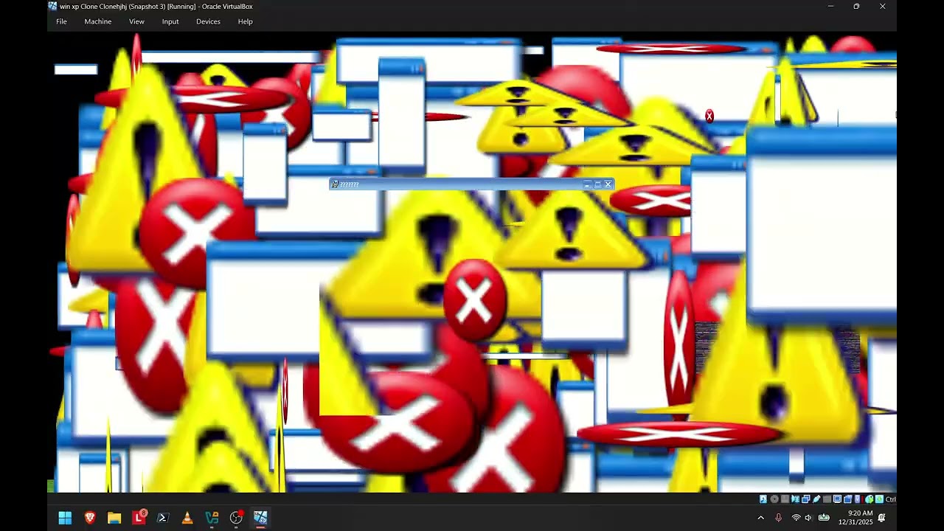Viewport: 944px width, 531px height.
Task: Close the guest window titled with question marks
Action: [x=608, y=184]
